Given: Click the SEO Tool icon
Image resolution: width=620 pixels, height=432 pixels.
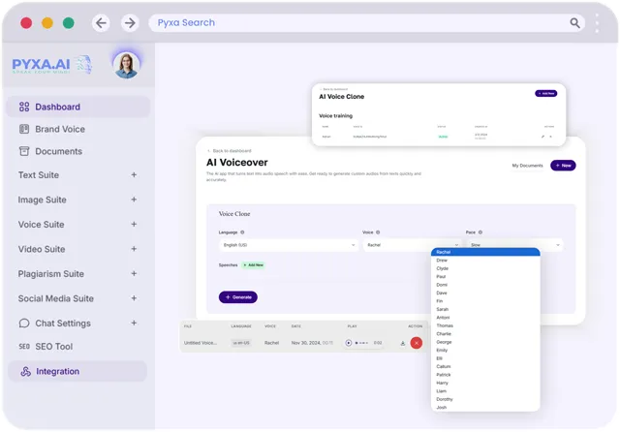Looking at the screenshot, I should [x=24, y=346].
